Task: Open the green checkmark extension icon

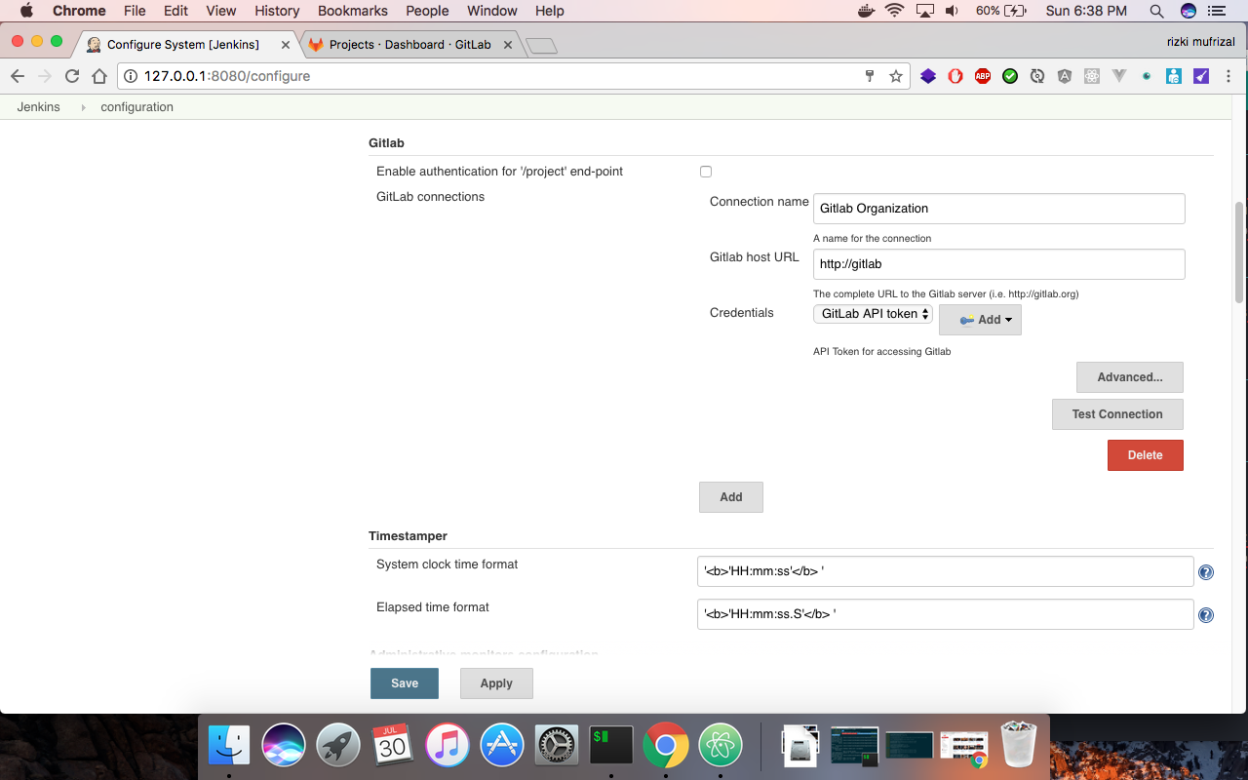Action: pyautogui.click(x=1010, y=76)
